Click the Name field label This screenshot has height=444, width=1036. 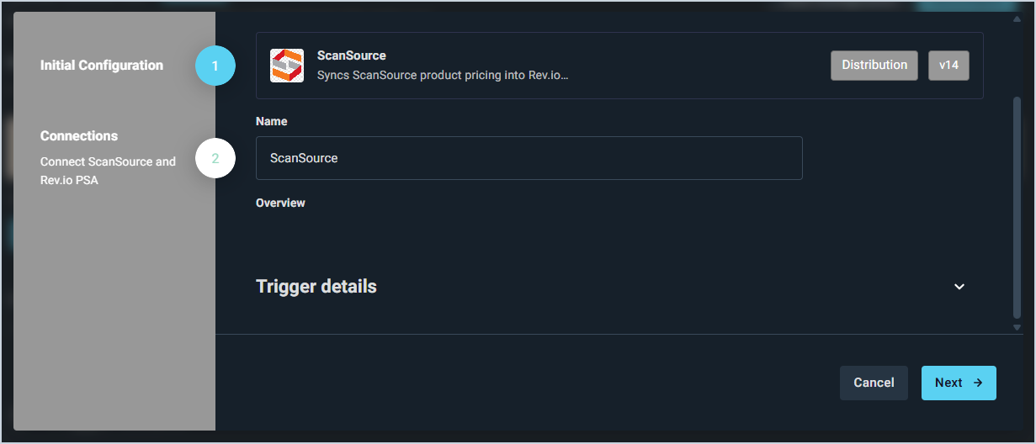click(x=272, y=121)
